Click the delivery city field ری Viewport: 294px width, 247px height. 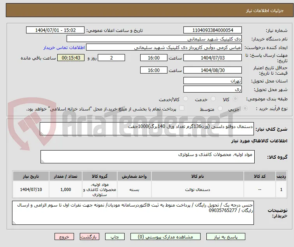[213, 89]
